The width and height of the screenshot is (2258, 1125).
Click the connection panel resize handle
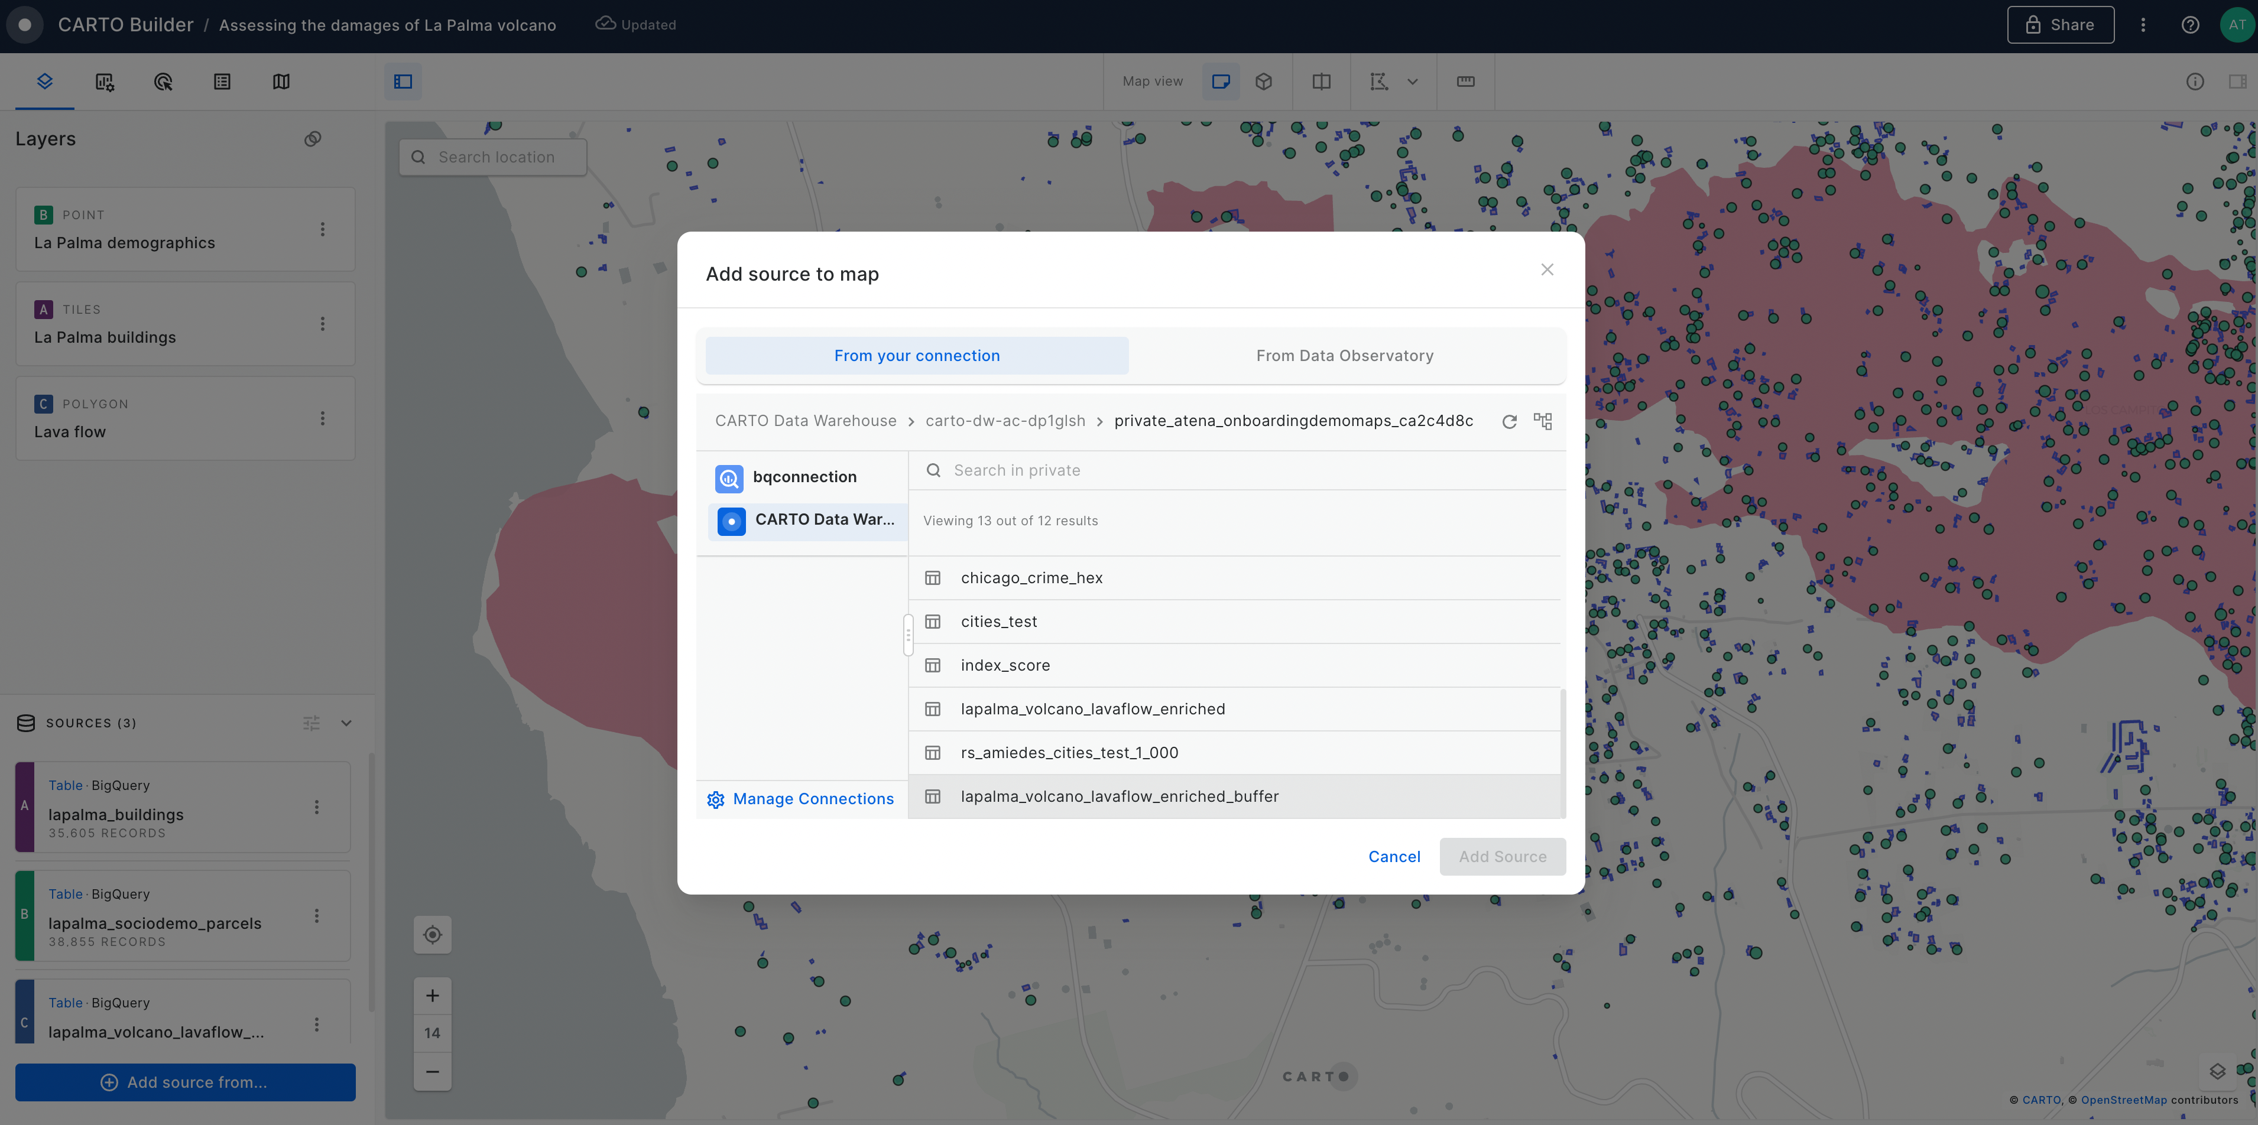(x=908, y=635)
